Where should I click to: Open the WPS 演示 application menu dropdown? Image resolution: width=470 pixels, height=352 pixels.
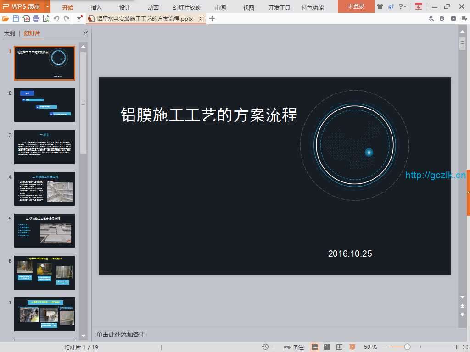click(x=47, y=6)
